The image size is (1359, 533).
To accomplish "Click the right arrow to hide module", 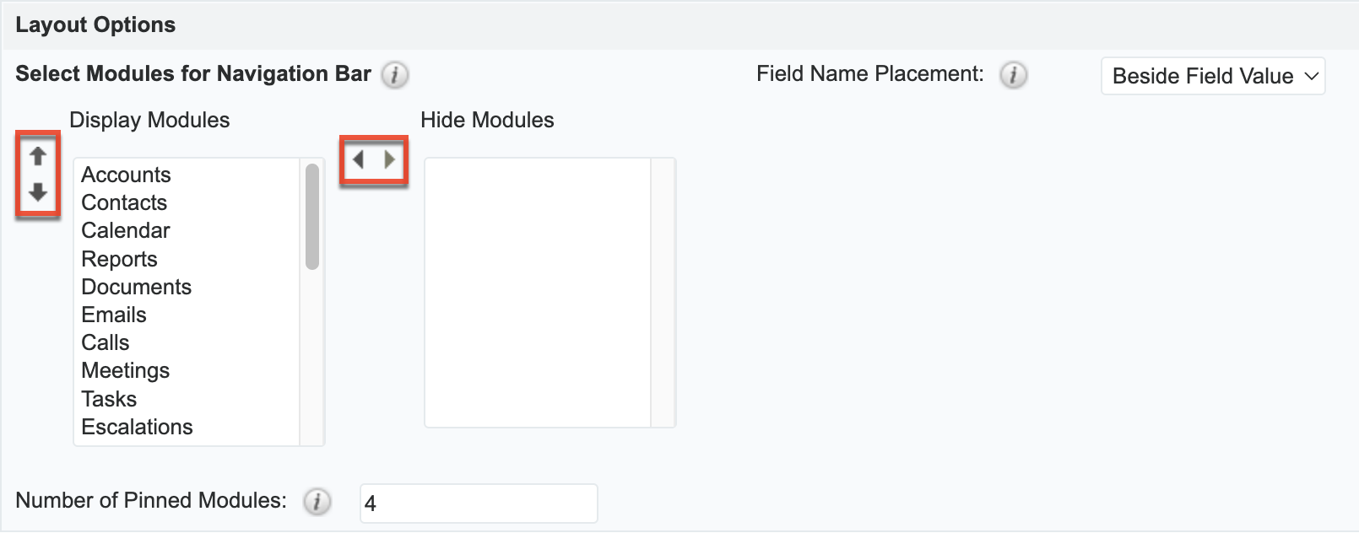I will [389, 159].
